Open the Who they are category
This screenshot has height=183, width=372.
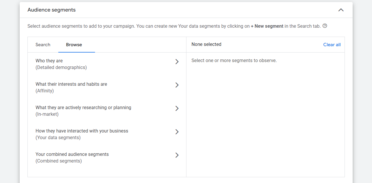coord(49,61)
